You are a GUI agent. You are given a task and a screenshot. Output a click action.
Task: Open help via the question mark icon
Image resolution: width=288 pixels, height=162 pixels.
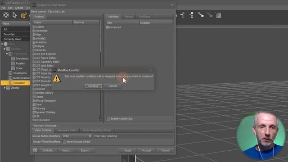tap(35, 150)
